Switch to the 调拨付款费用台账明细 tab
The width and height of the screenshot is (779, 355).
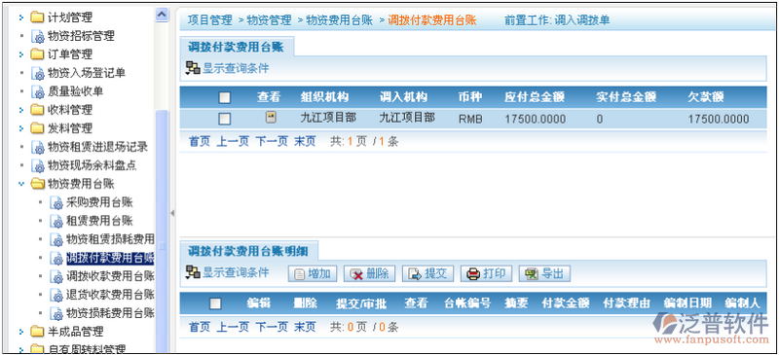click(x=248, y=251)
